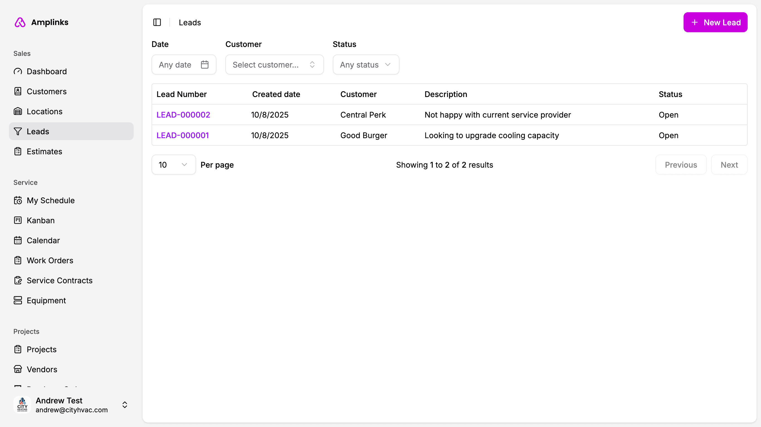
Task: Change the per page count dropdown
Action: [x=174, y=165]
